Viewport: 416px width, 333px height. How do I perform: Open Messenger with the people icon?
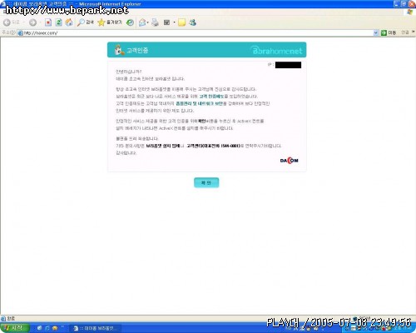pos(192,22)
